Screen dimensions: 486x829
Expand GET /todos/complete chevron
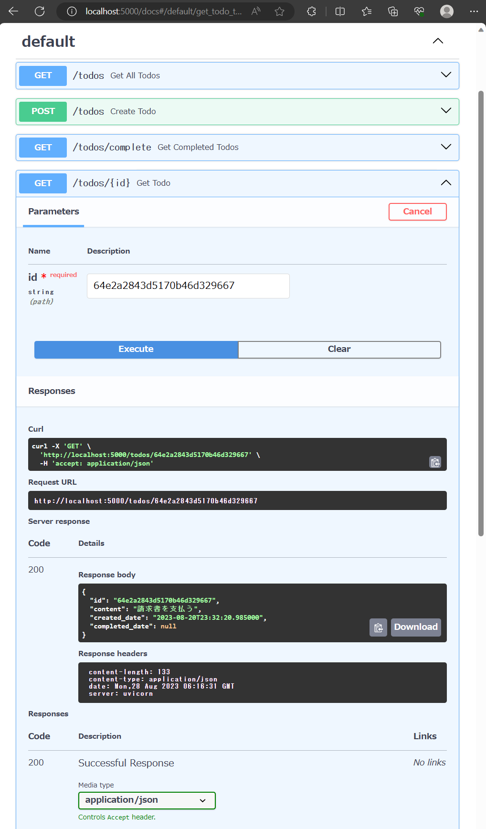pyautogui.click(x=446, y=147)
